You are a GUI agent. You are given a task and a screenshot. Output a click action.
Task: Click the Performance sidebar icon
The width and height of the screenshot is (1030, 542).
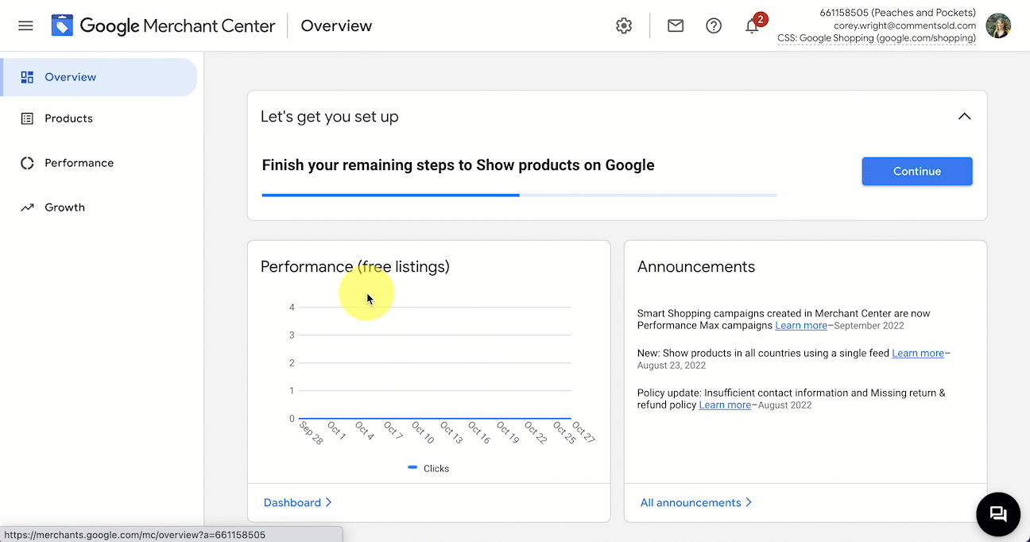tap(27, 163)
